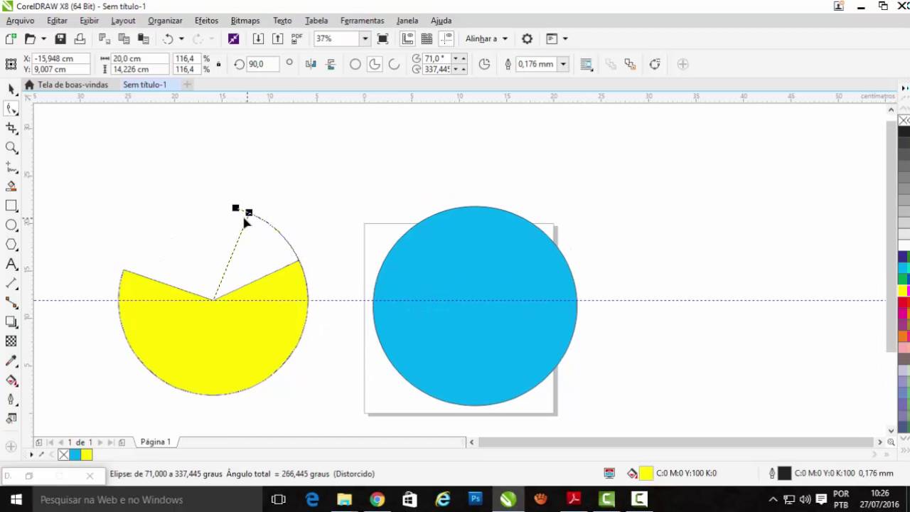Viewport: 910px width, 512px height.
Task: Expand the application launcher dropdown
Action: click(x=565, y=38)
